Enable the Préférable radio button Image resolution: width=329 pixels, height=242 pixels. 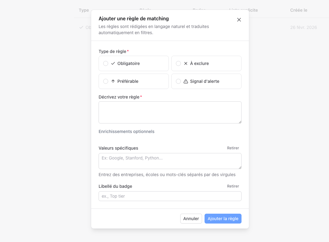tap(106, 81)
